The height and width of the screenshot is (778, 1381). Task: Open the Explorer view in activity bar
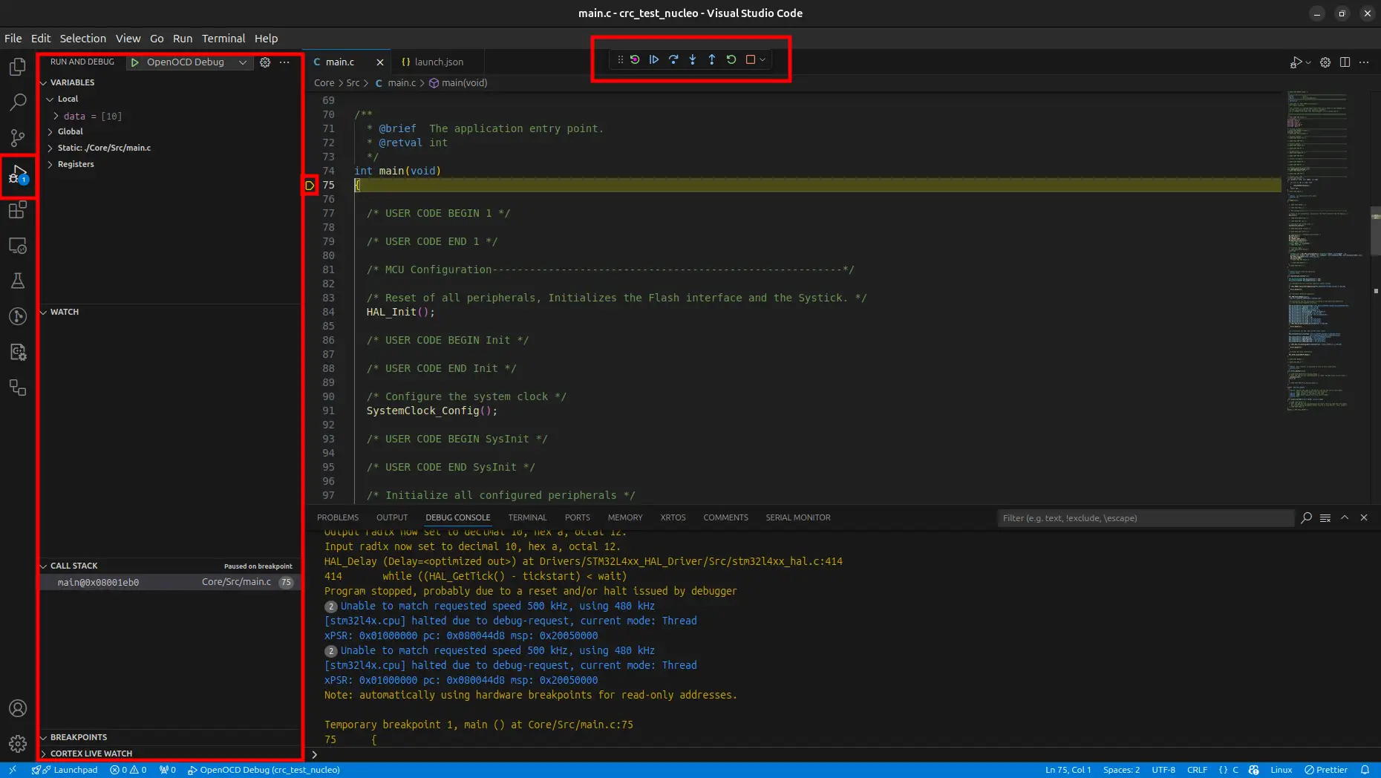point(18,67)
